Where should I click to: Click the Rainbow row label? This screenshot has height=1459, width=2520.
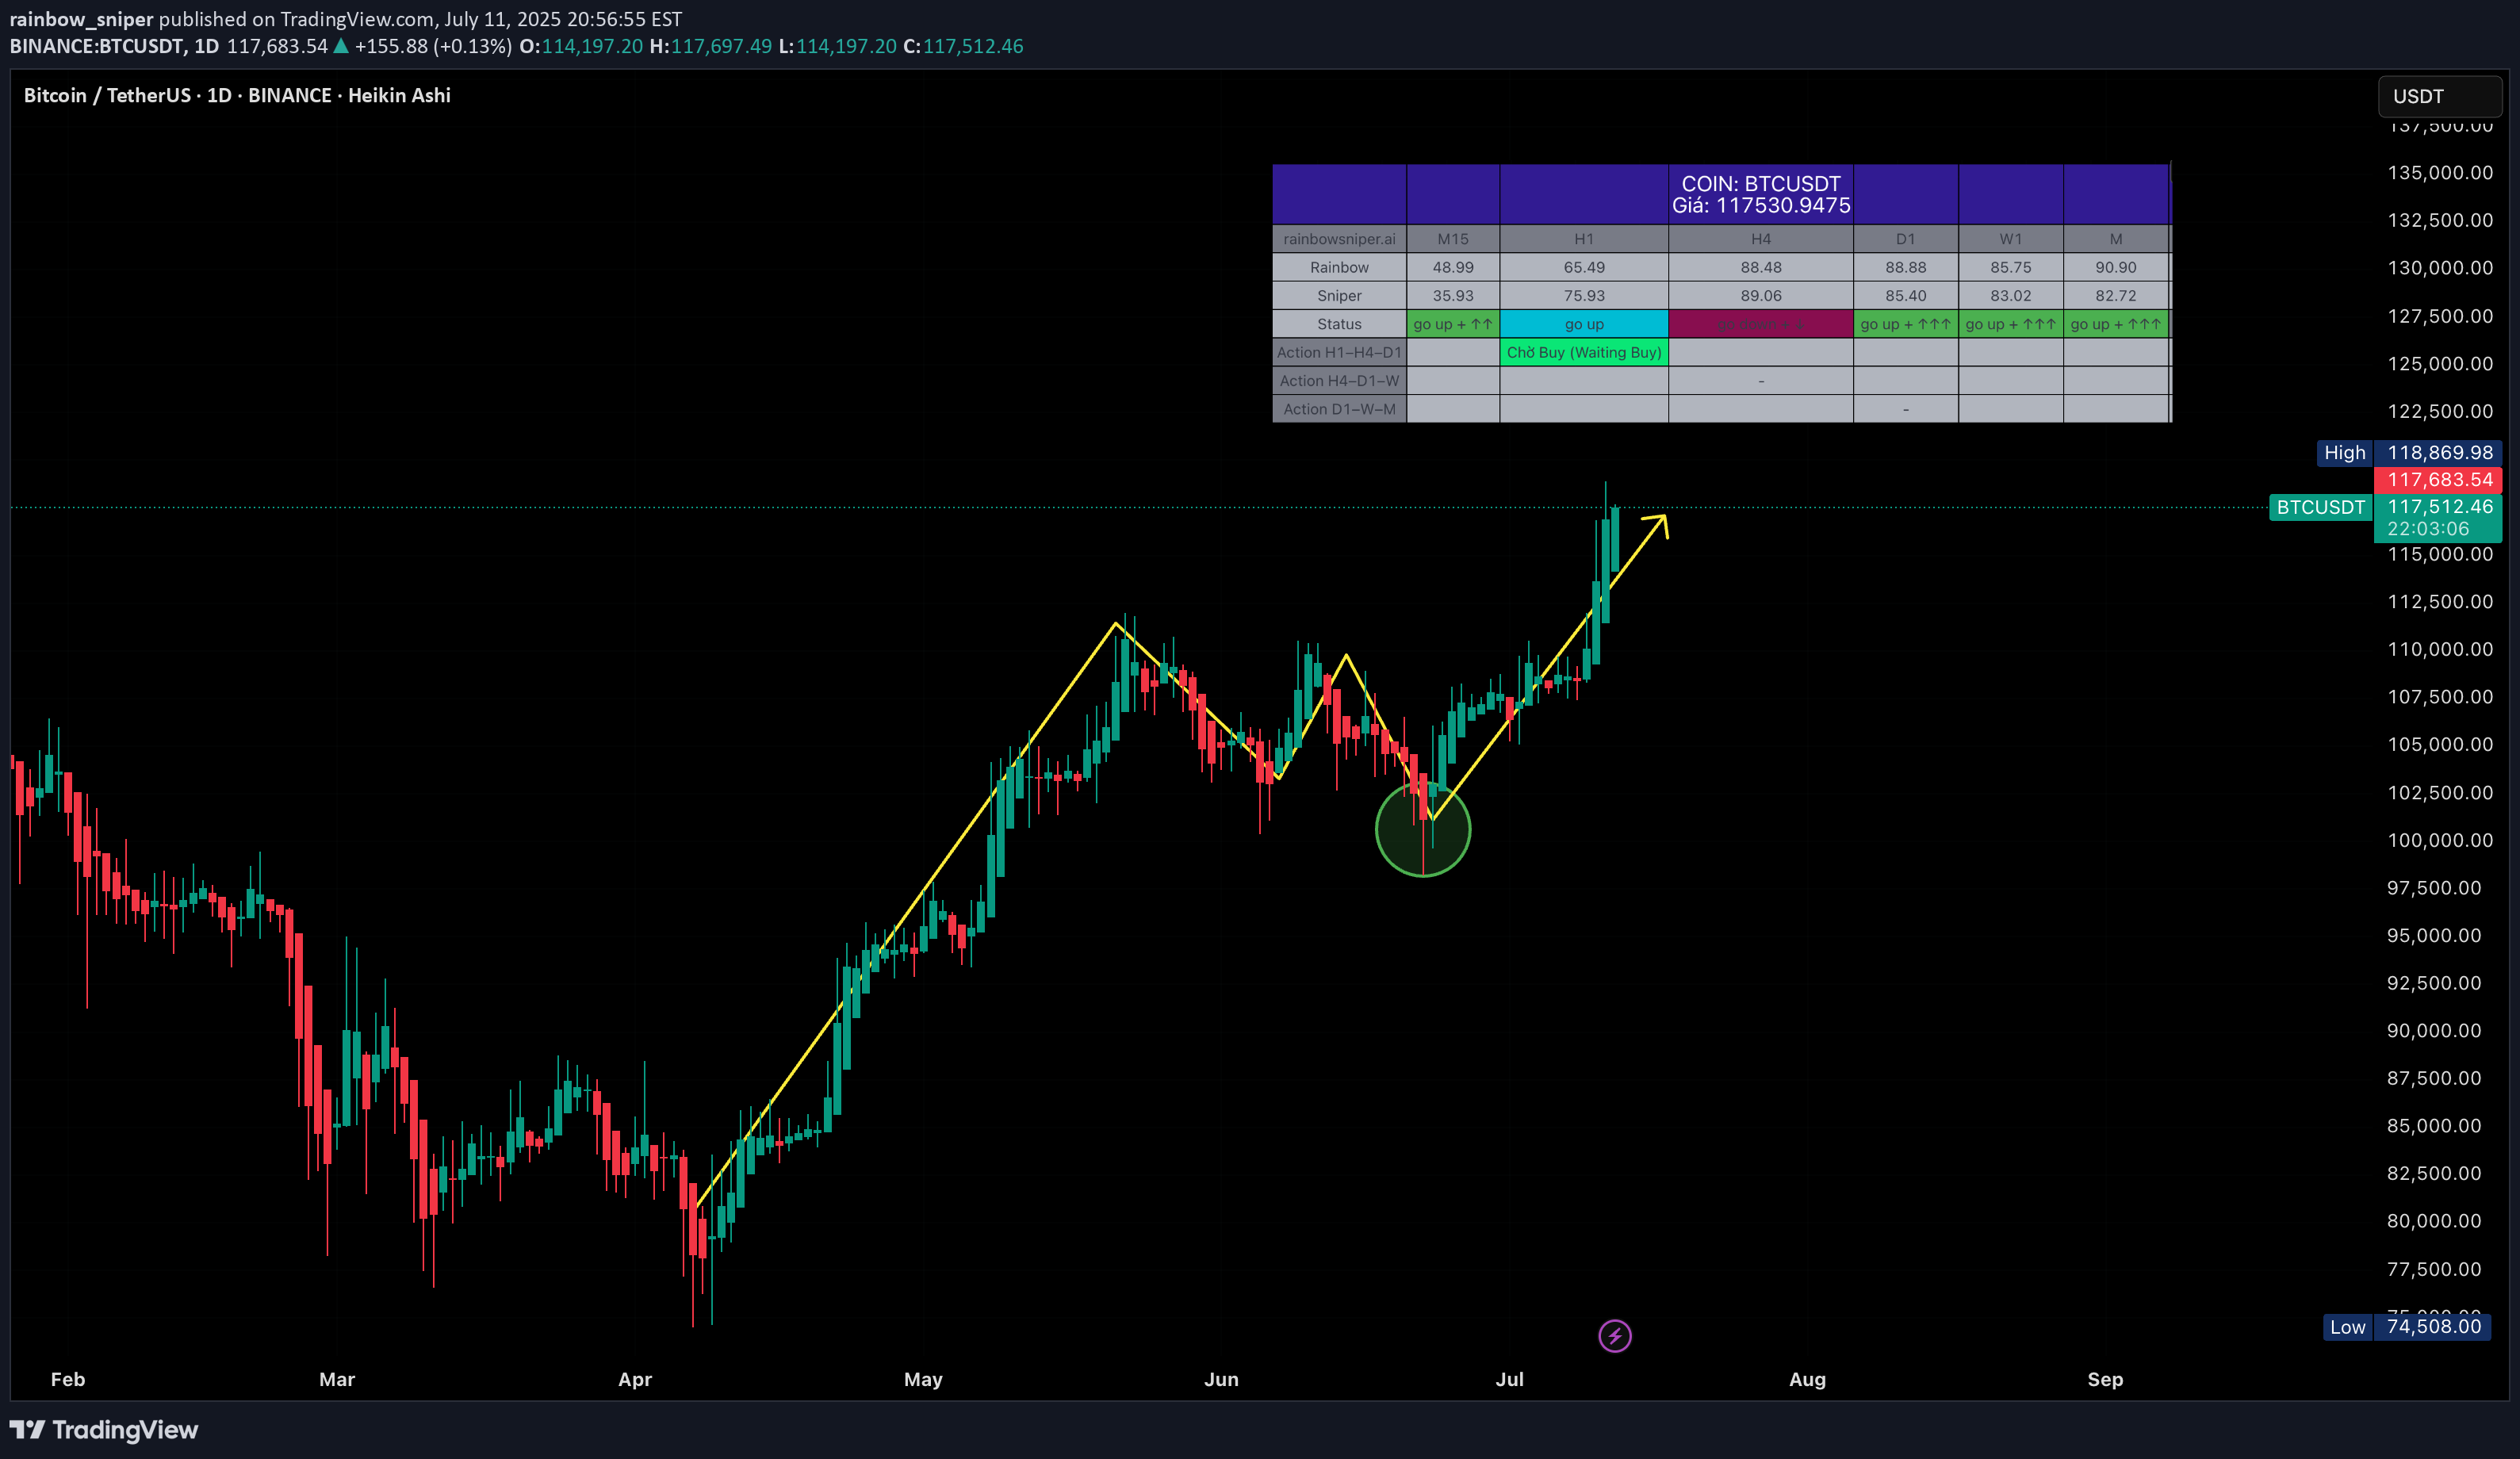pyautogui.click(x=1339, y=267)
